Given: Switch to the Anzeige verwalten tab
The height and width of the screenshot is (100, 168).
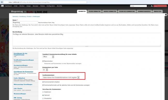Looking at the screenshot, I should point(110,12).
